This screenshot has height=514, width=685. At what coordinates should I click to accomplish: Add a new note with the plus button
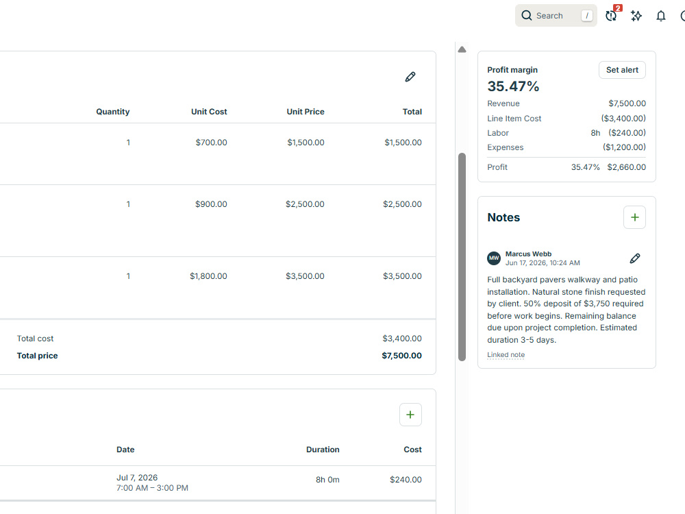click(635, 217)
